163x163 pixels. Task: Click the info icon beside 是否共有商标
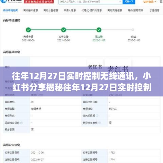point(99,123)
